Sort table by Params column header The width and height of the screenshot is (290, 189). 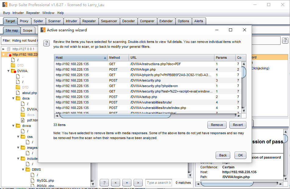pos(225,58)
